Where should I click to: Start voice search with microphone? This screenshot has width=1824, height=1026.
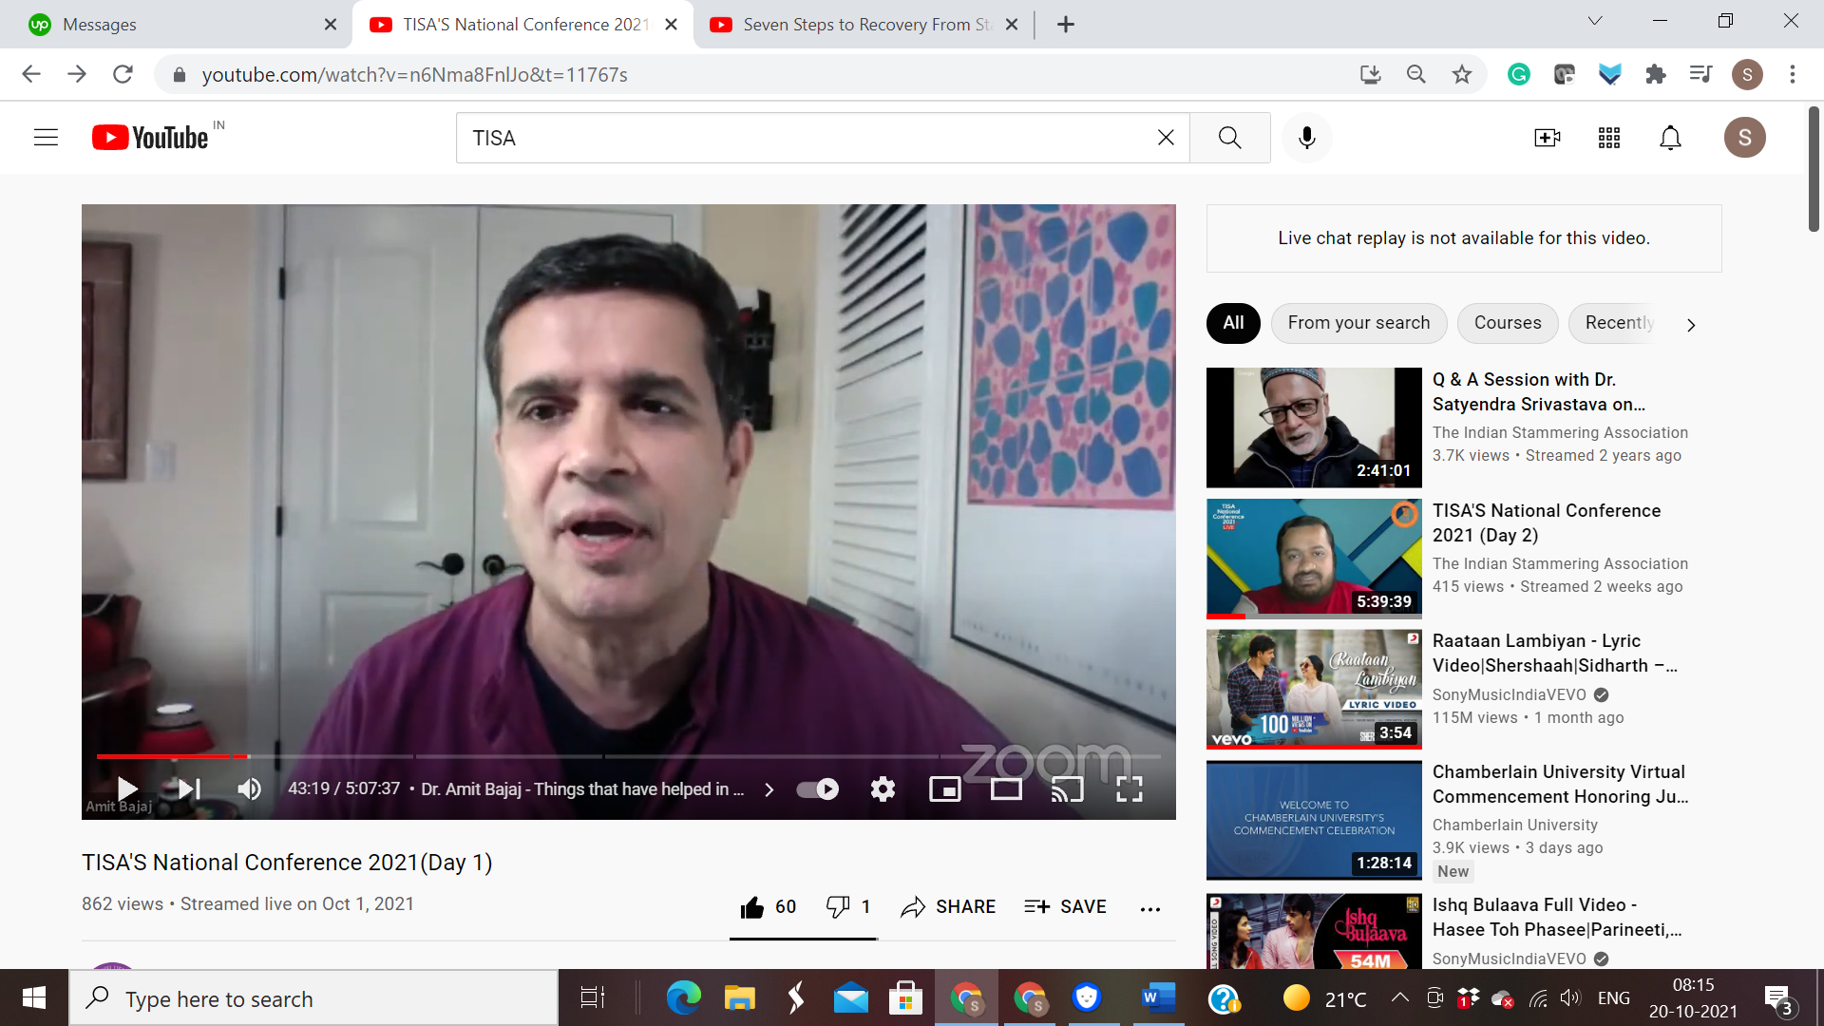1307,138
